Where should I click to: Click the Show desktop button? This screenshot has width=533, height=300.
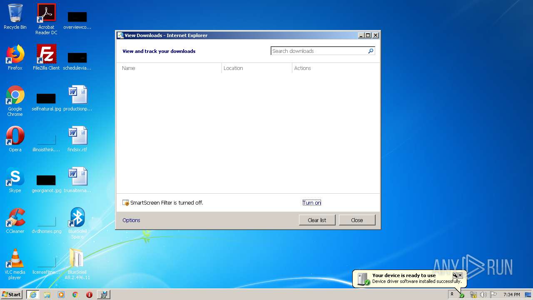tap(528, 295)
